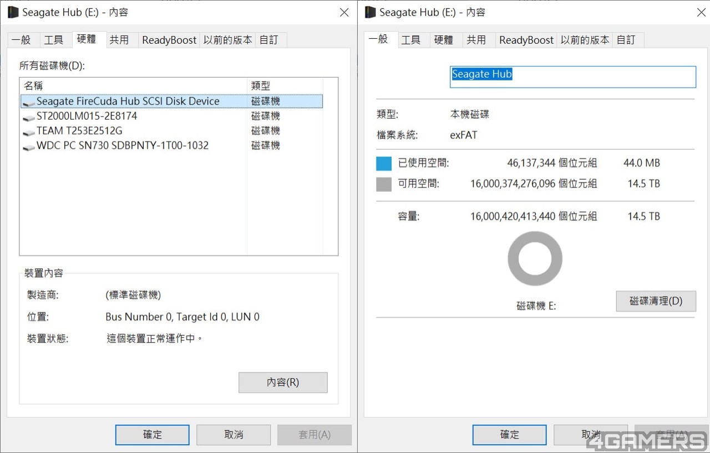Open ReadyBoost tab in right window
The width and height of the screenshot is (710, 453).
tap(526, 40)
